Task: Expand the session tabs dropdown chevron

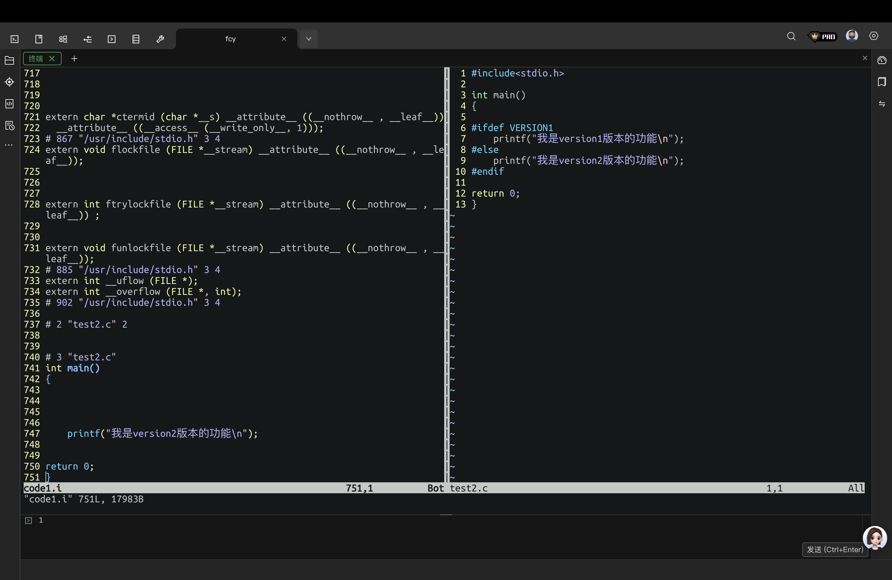Action: click(309, 39)
